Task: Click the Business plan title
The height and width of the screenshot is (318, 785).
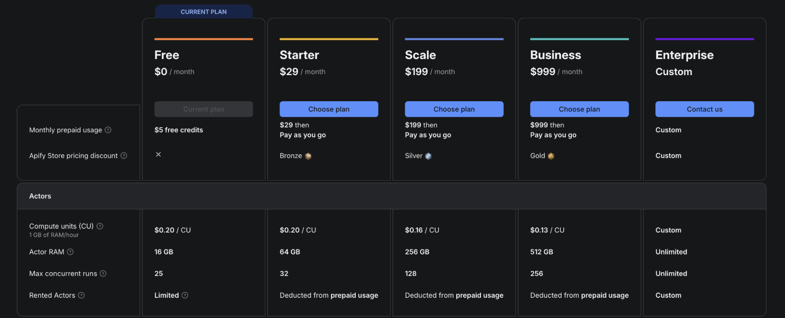Action: pos(555,55)
